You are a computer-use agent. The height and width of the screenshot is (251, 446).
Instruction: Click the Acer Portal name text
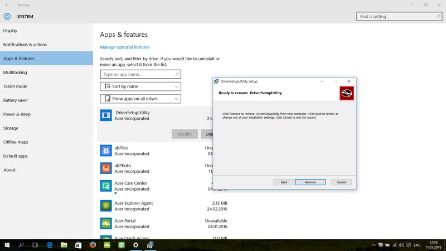click(x=125, y=220)
